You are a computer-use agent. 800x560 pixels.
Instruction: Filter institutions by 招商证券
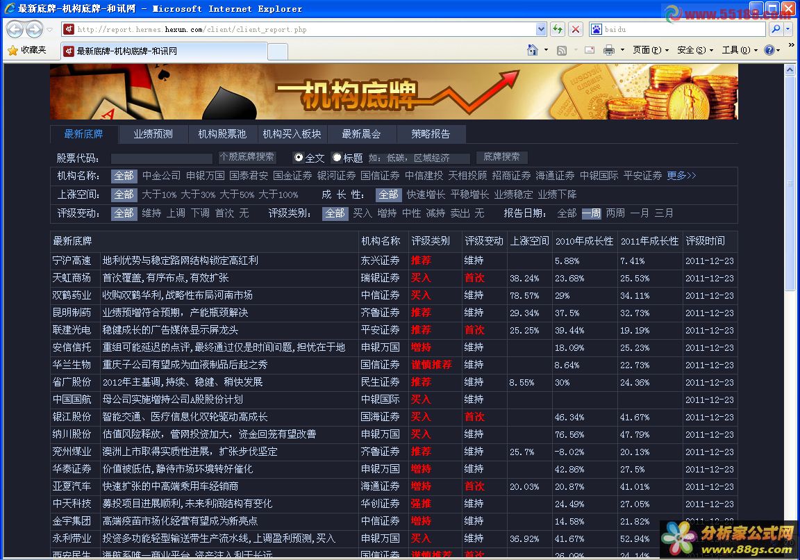click(x=511, y=176)
